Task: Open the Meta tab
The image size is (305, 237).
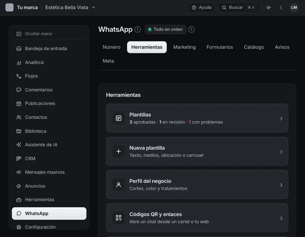Action: pos(108,61)
